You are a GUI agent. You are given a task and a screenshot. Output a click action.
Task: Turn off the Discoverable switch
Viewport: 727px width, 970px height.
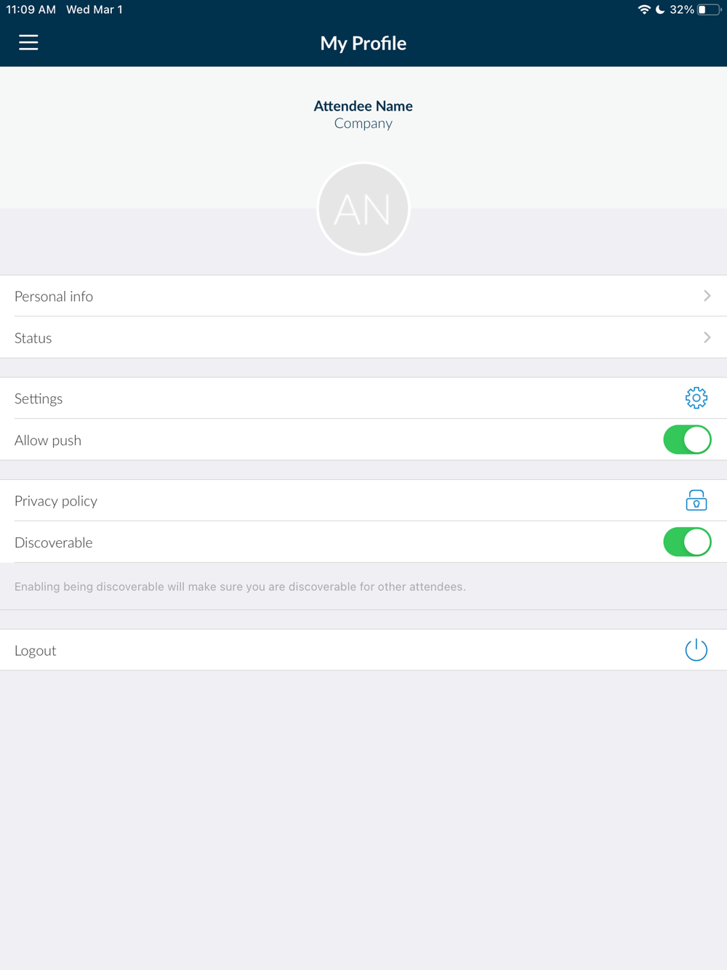687,542
